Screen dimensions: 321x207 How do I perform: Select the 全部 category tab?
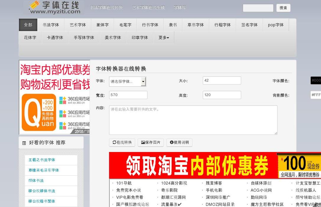pyautogui.click(x=28, y=25)
